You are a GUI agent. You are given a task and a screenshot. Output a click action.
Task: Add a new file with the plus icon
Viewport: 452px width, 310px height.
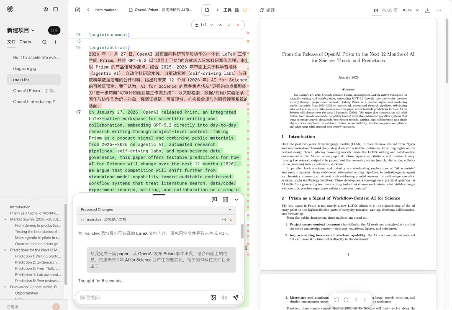(55, 42)
